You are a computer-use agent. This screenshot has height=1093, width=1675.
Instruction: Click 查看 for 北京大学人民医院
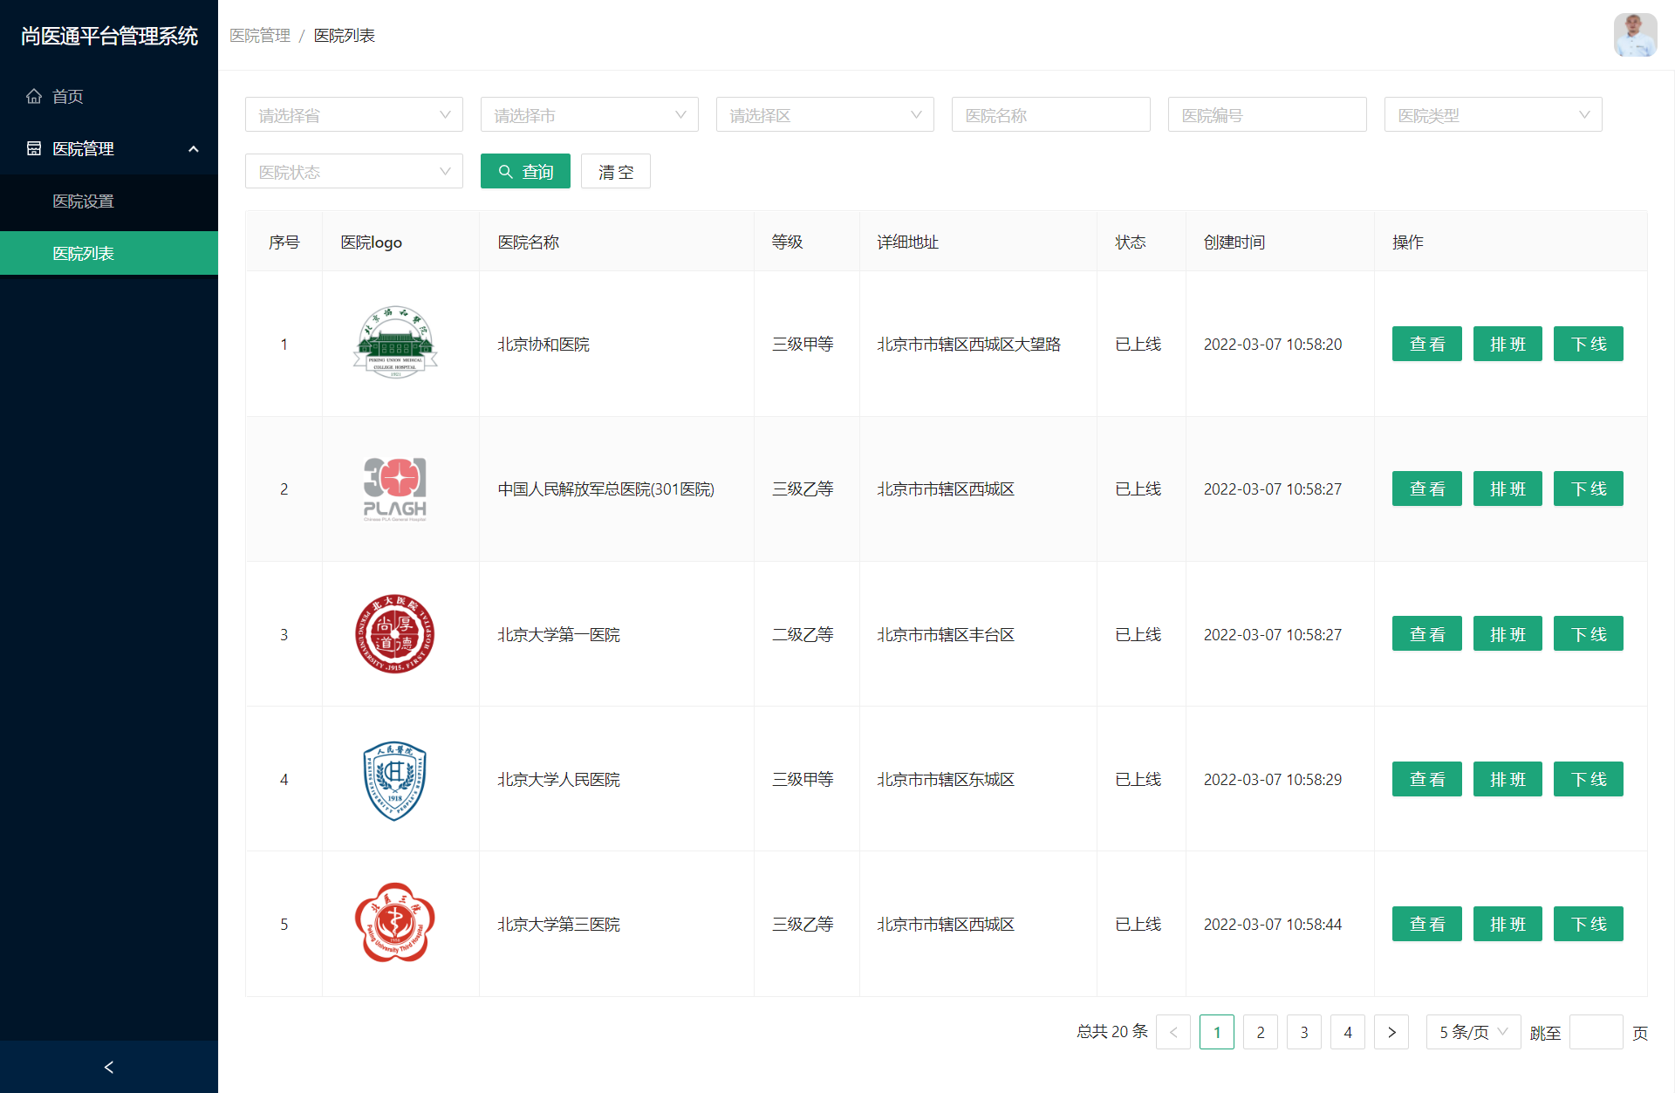(1427, 779)
